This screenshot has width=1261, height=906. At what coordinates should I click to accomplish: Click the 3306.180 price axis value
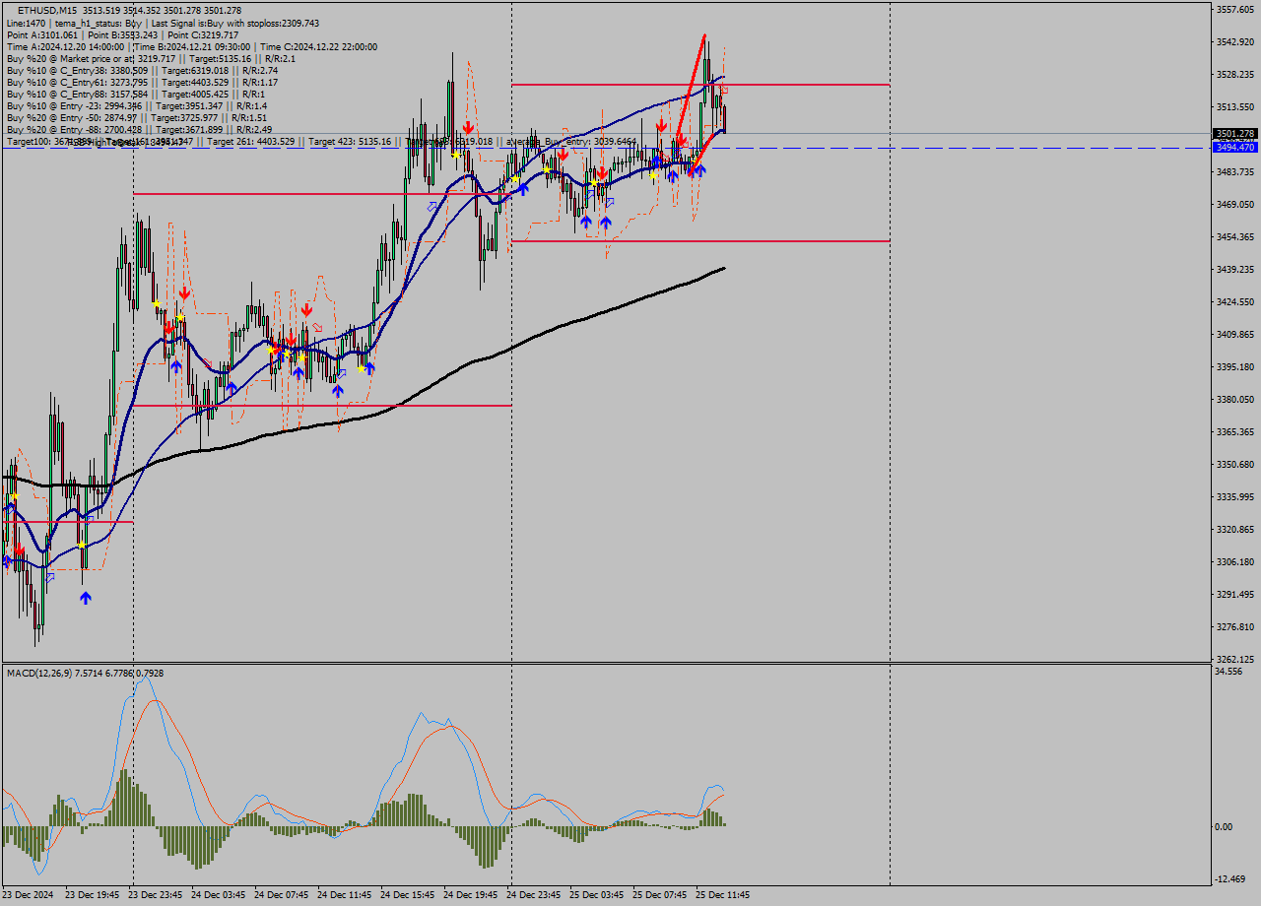1235,561
